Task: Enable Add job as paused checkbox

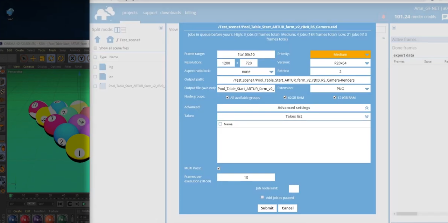Action: click(x=262, y=197)
